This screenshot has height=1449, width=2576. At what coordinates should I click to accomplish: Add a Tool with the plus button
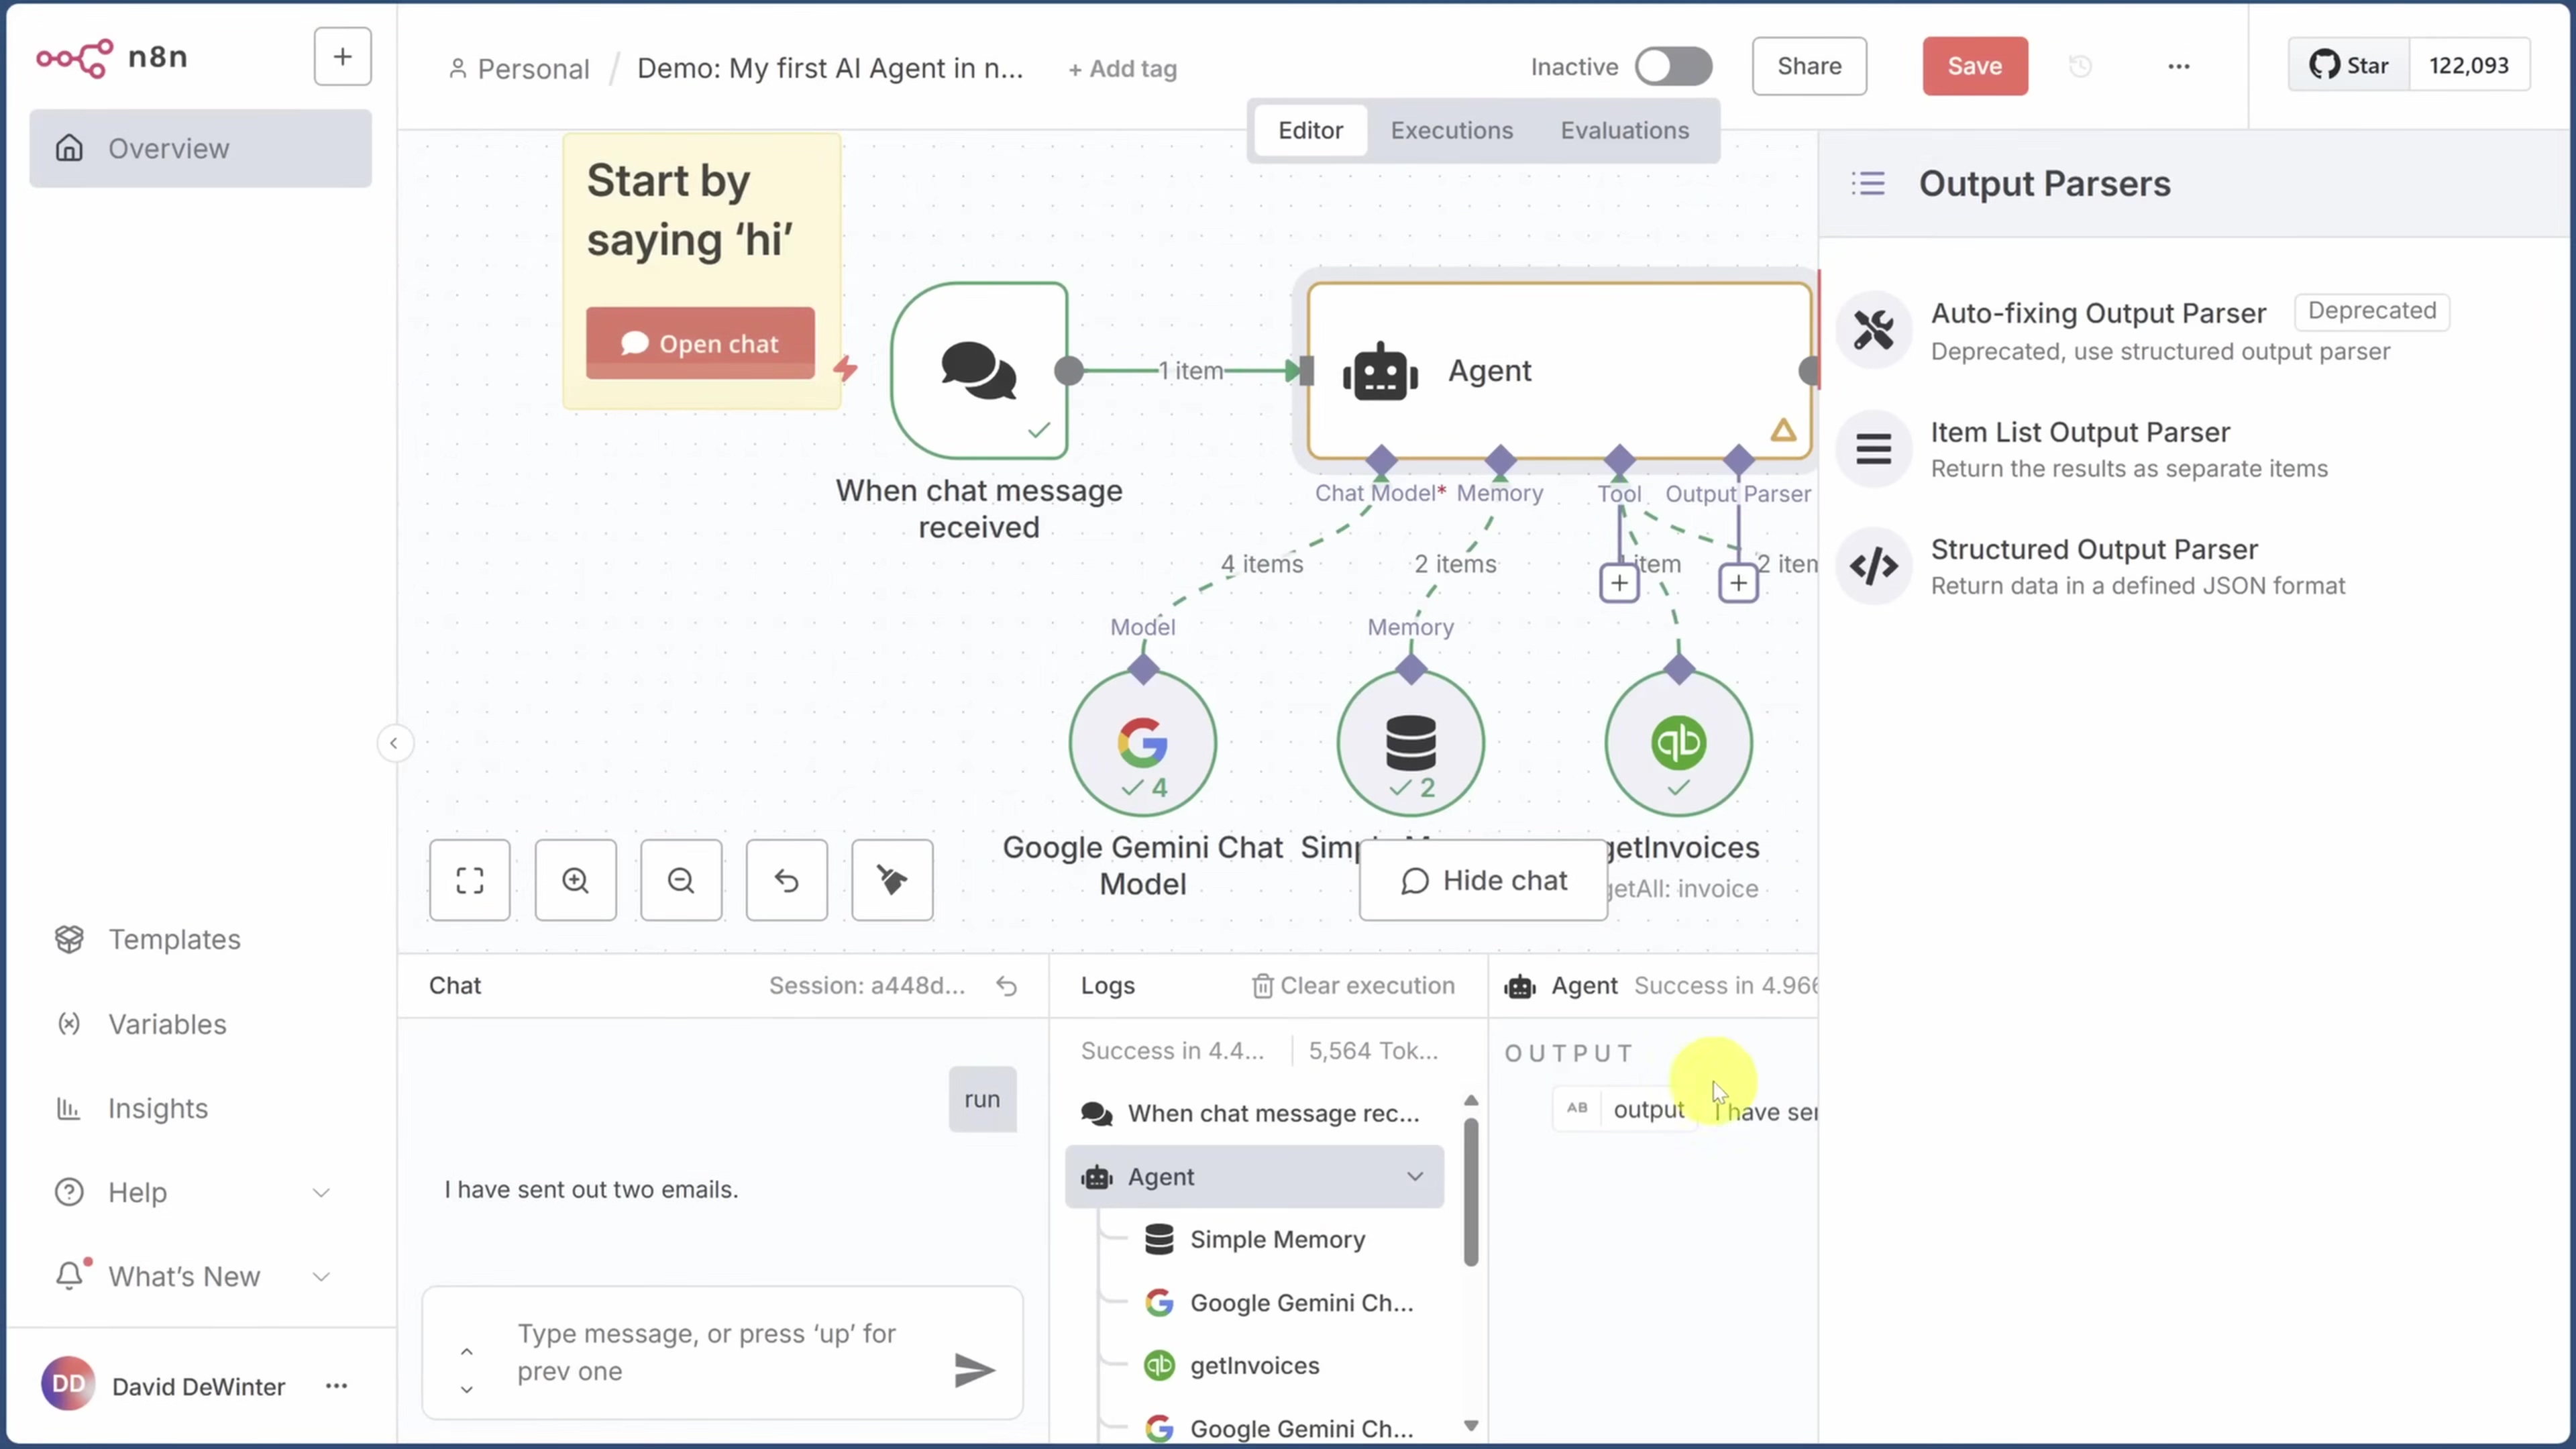coord(1619,583)
